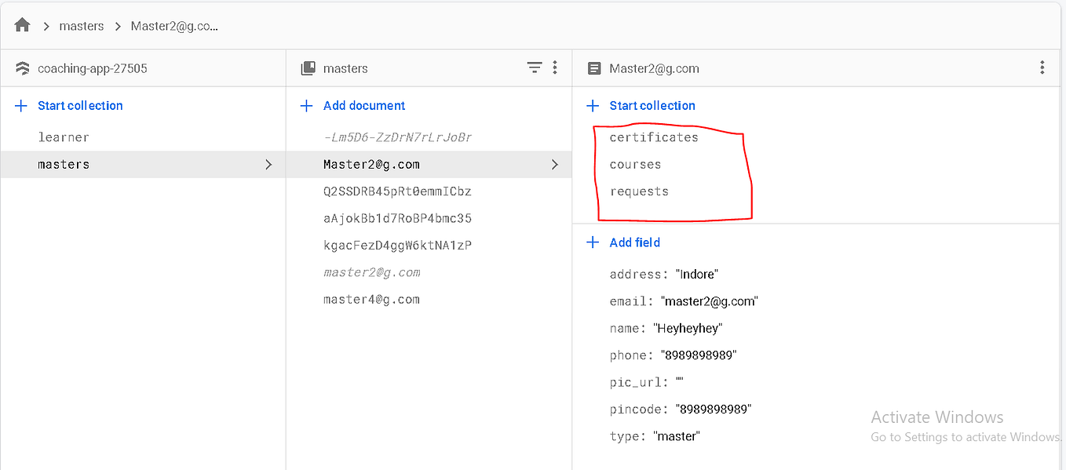Screen dimensions: 1066x470
Task: Click the home icon in the breadcrumb
Action: pos(21,24)
